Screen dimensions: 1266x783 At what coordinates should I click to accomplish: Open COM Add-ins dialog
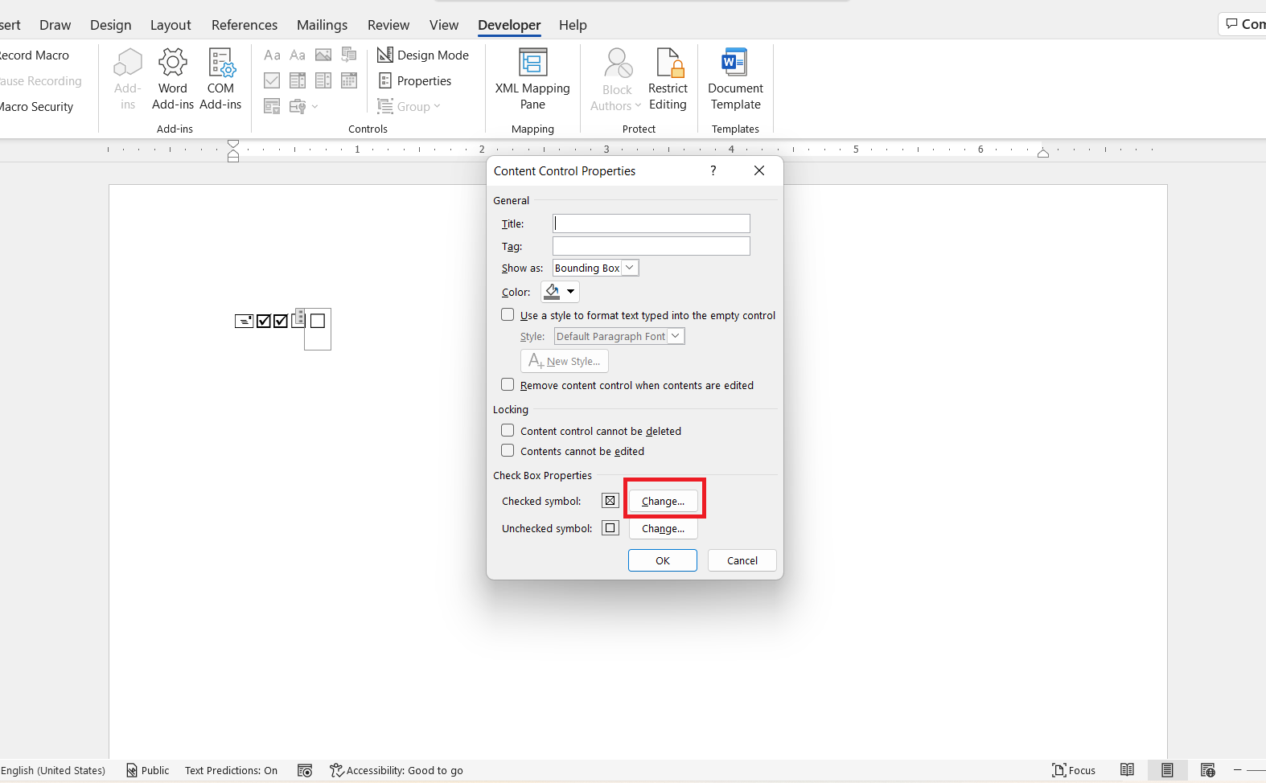click(220, 79)
